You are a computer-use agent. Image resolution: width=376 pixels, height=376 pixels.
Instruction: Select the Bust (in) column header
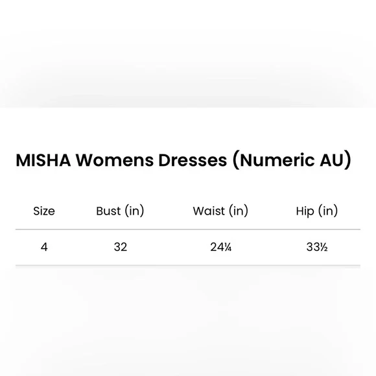coord(120,211)
